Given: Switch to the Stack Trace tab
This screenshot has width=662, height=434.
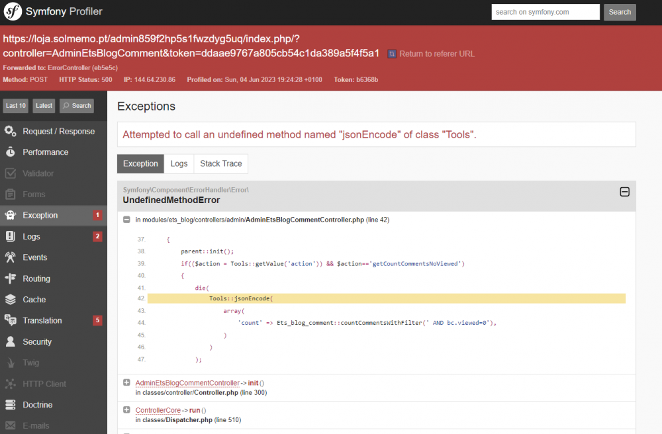Looking at the screenshot, I should (x=221, y=163).
